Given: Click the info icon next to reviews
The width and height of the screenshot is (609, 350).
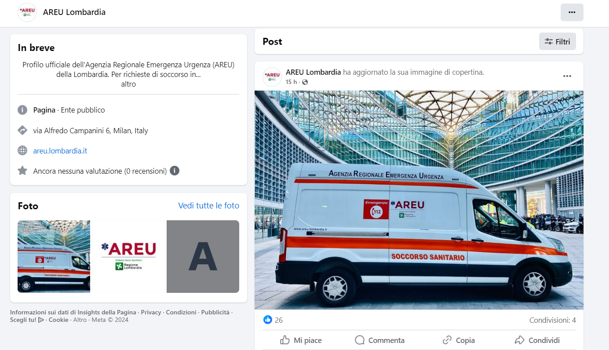Looking at the screenshot, I should coord(175,171).
